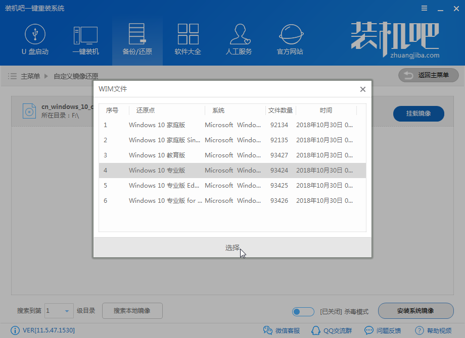This screenshot has width=465, height=338.
Task: Open 微信客服 WeChat support
Action: pos(282,330)
